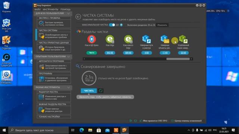Open the Инструменты menu
The width and height of the screenshot is (239, 134).
[50, 9]
